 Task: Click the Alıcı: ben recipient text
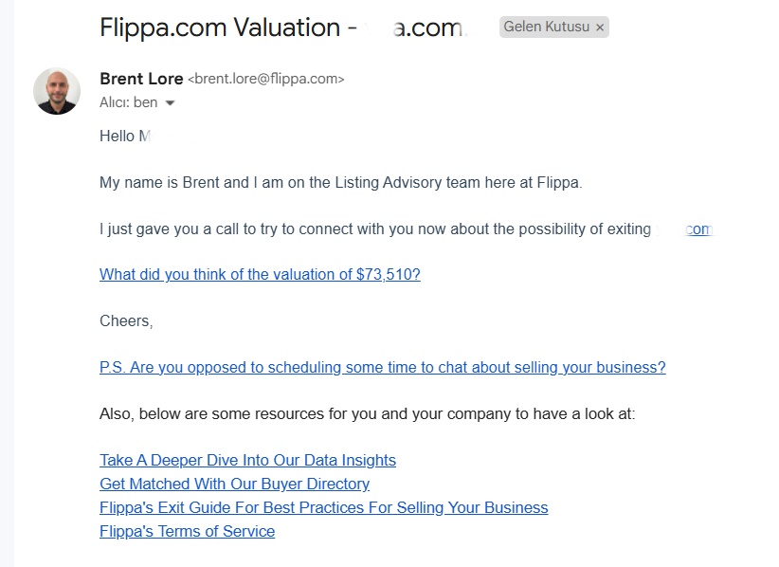[x=128, y=102]
